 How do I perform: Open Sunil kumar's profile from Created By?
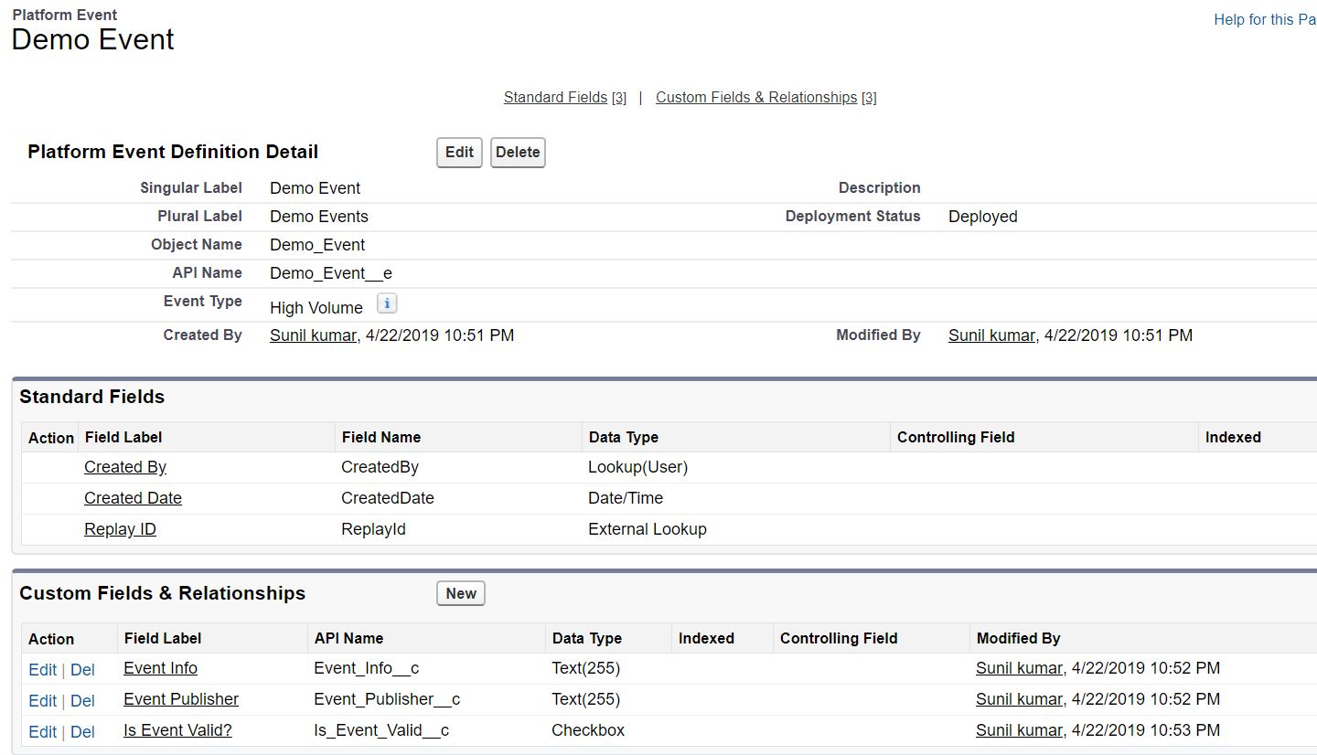tap(313, 335)
